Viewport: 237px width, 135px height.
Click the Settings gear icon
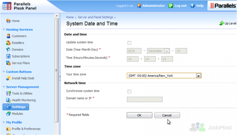(x=9, y=107)
